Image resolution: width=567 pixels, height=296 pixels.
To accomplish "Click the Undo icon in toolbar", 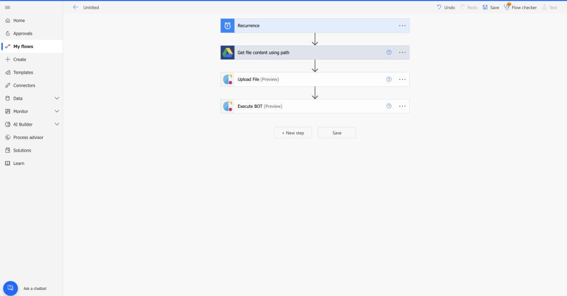I will [439, 7].
